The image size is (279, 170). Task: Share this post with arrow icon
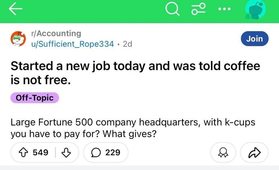(254, 152)
